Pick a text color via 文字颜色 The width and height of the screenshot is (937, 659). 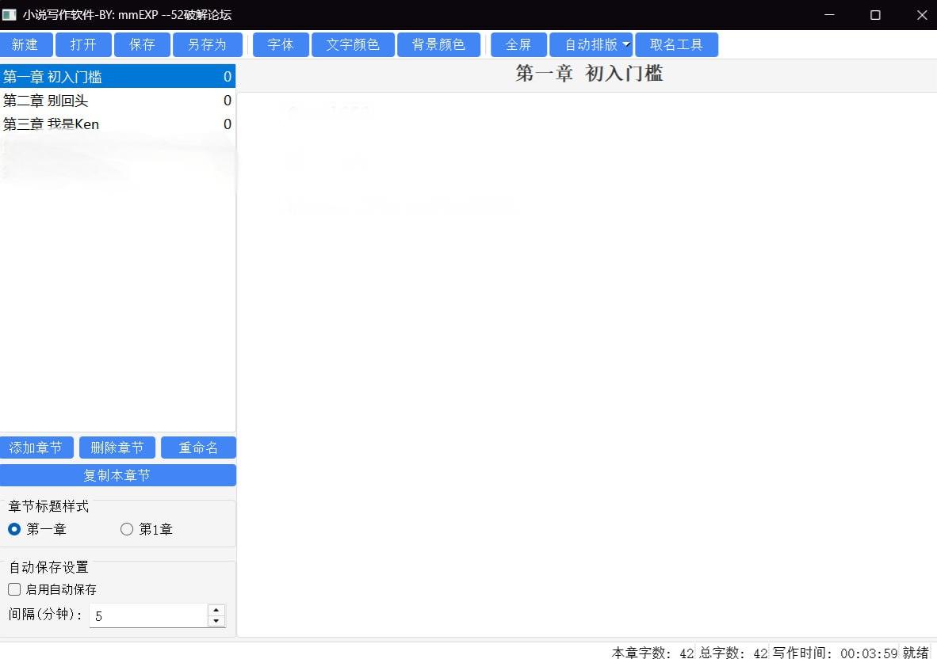[x=353, y=45]
